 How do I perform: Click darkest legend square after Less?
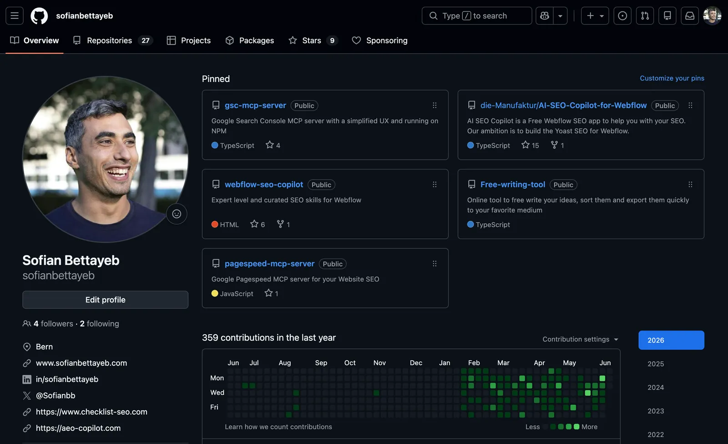click(546, 427)
